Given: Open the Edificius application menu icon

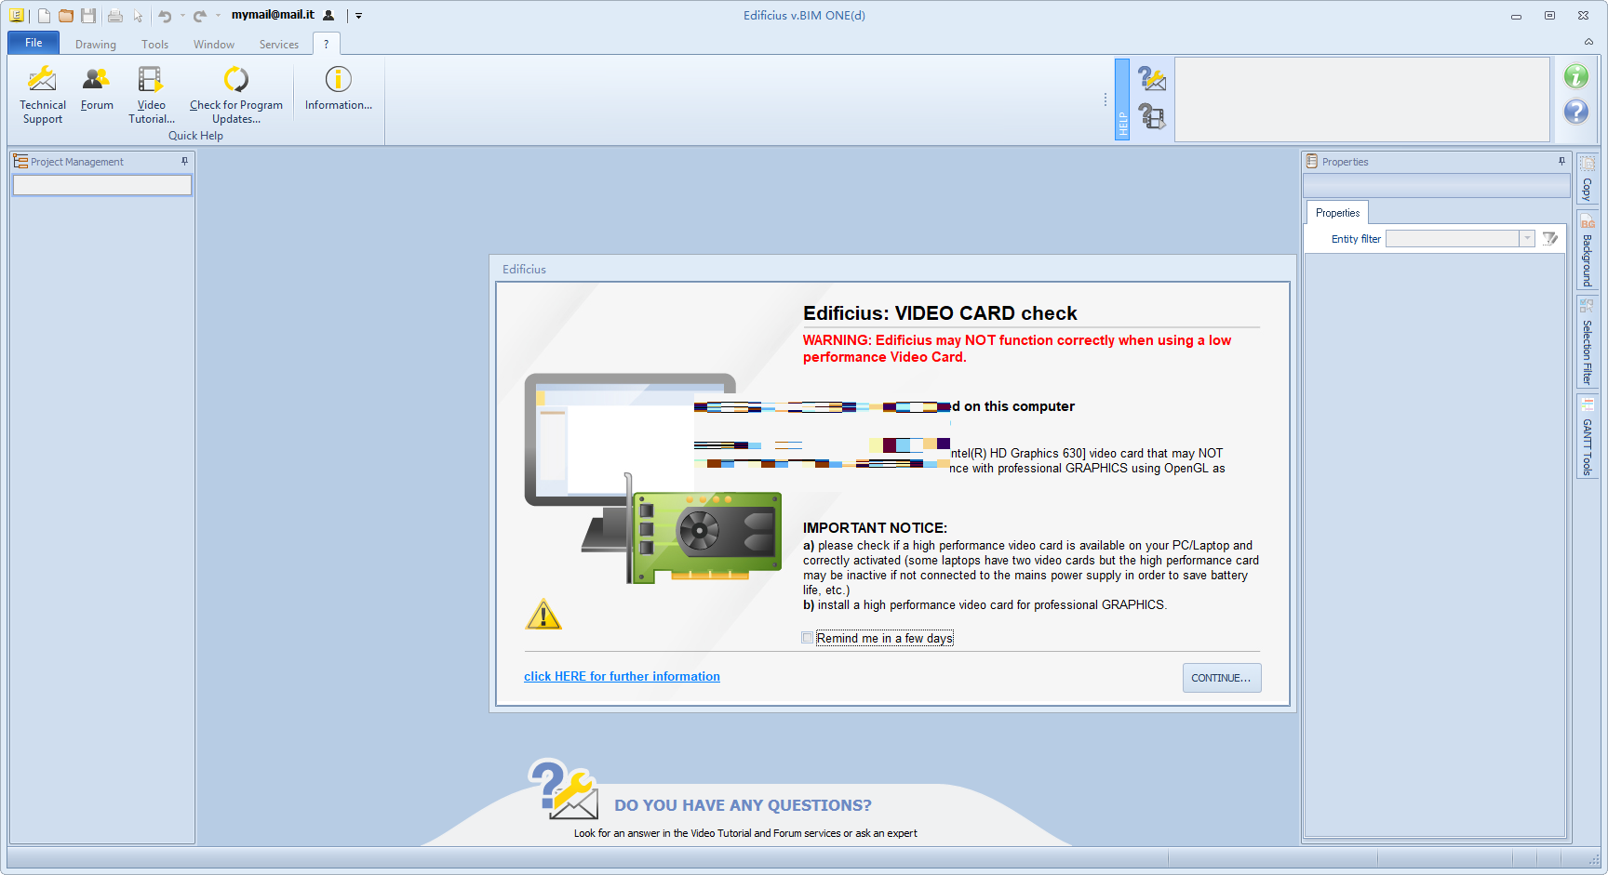Looking at the screenshot, I should click(17, 15).
